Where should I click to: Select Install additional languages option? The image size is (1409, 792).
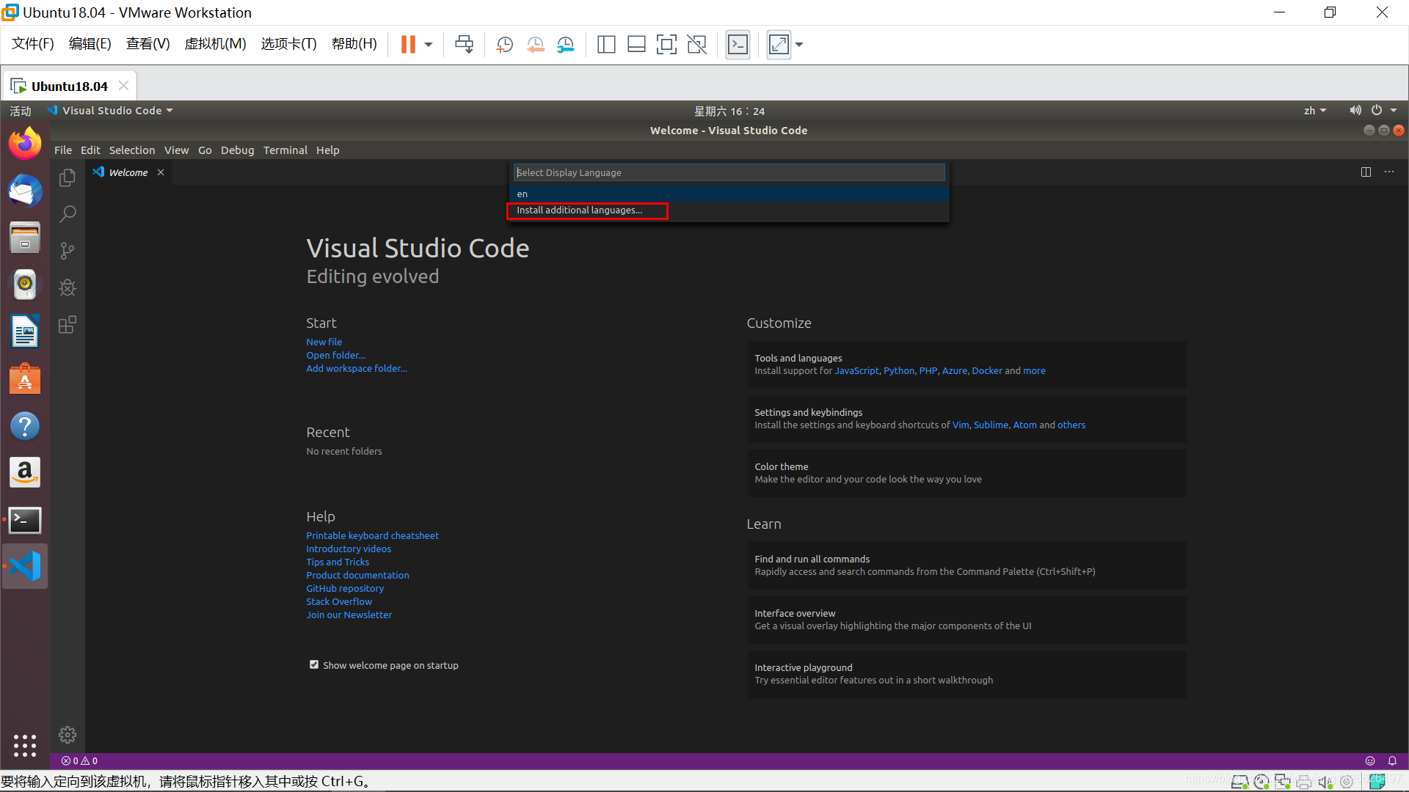(x=579, y=210)
